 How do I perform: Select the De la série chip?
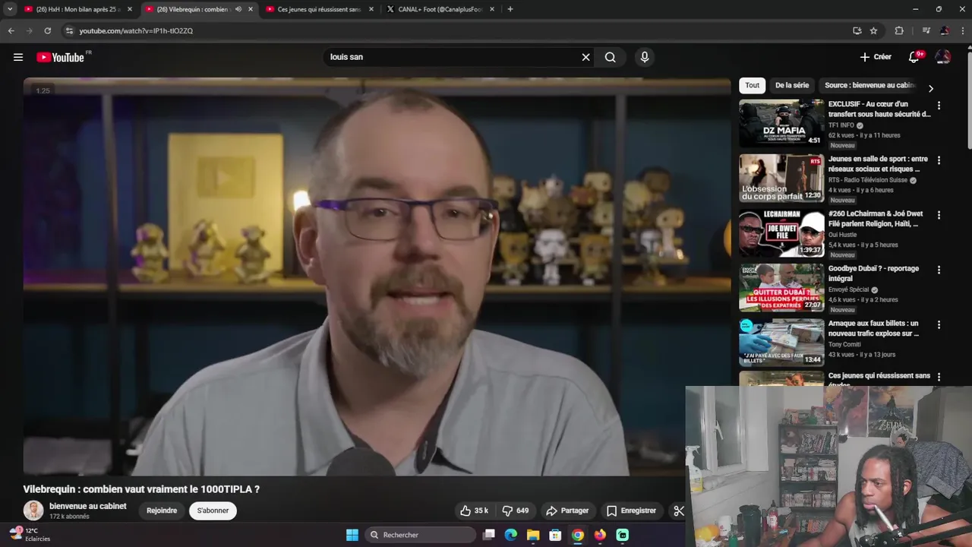[792, 85]
